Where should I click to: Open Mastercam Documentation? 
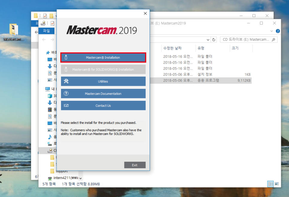(103, 94)
